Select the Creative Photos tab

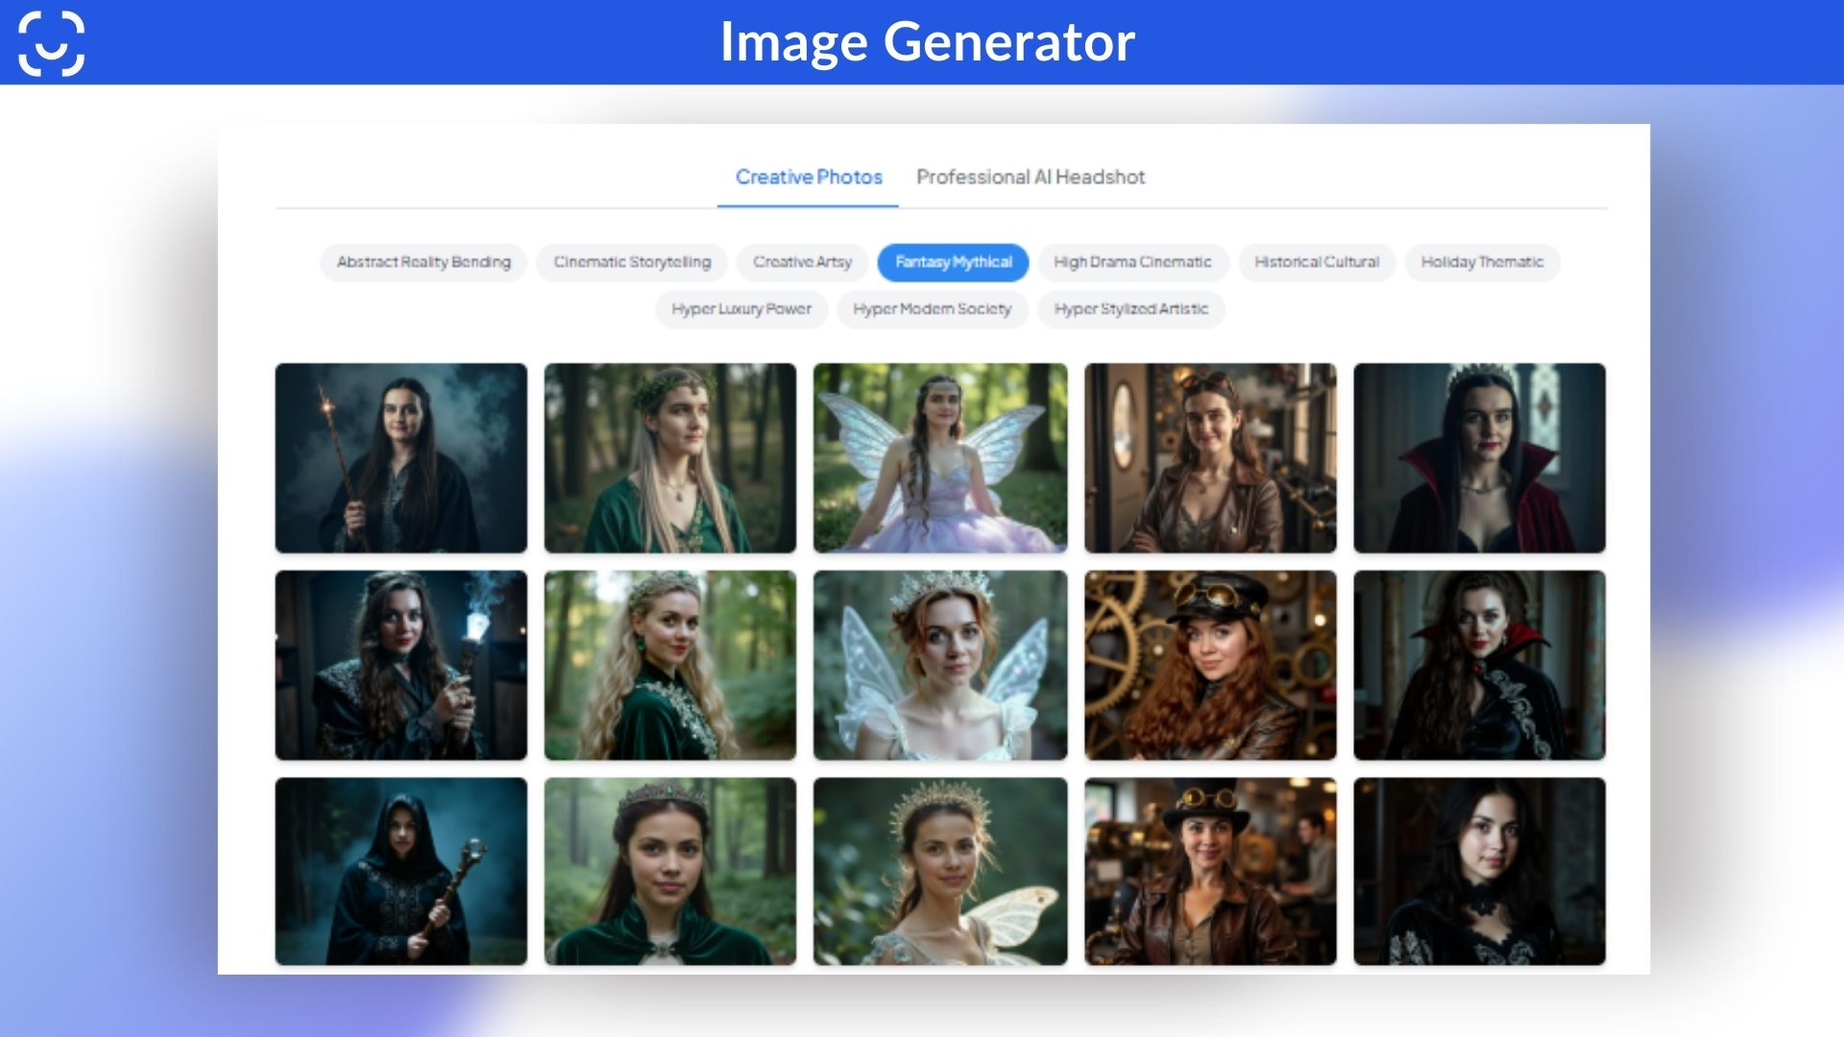(808, 178)
